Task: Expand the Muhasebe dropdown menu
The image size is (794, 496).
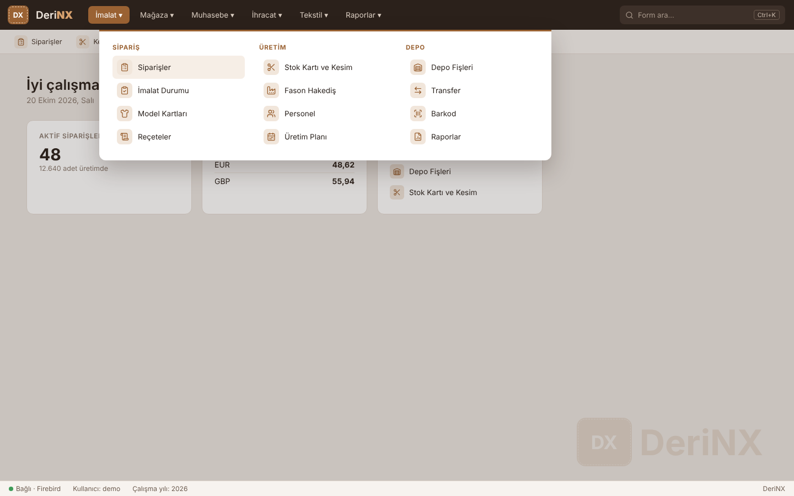Action: point(213,15)
